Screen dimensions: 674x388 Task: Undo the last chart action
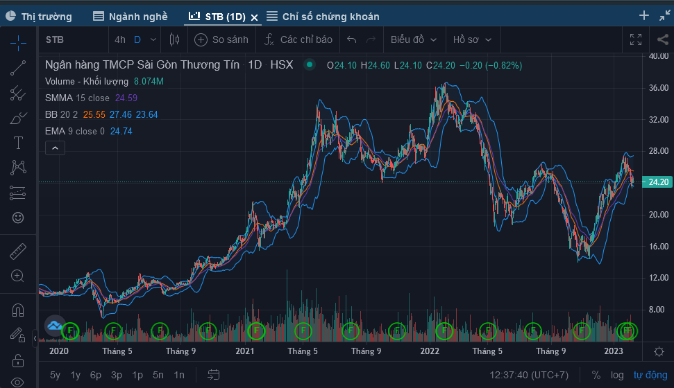click(x=352, y=40)
